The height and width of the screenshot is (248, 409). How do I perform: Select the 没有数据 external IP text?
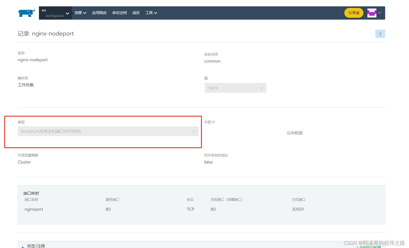pos(295,133)
